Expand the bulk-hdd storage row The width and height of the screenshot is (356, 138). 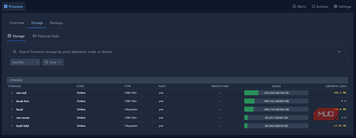(12, 126)
